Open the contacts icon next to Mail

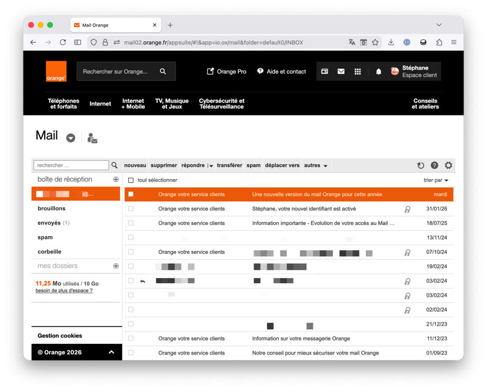92,138
